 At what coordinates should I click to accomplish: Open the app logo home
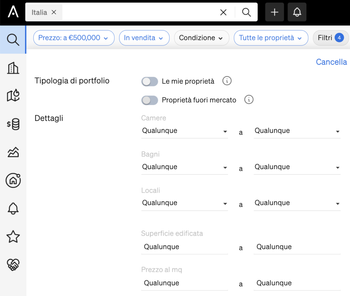[13, 12]
